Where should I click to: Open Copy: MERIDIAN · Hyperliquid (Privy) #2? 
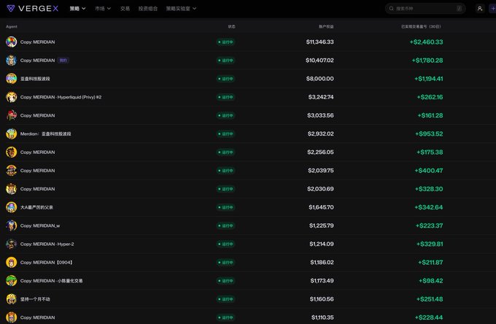click(x=61, y=97)
